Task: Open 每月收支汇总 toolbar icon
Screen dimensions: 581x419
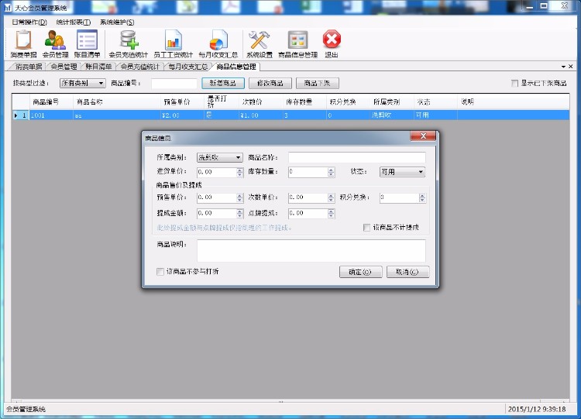Action: click(218, 43)
